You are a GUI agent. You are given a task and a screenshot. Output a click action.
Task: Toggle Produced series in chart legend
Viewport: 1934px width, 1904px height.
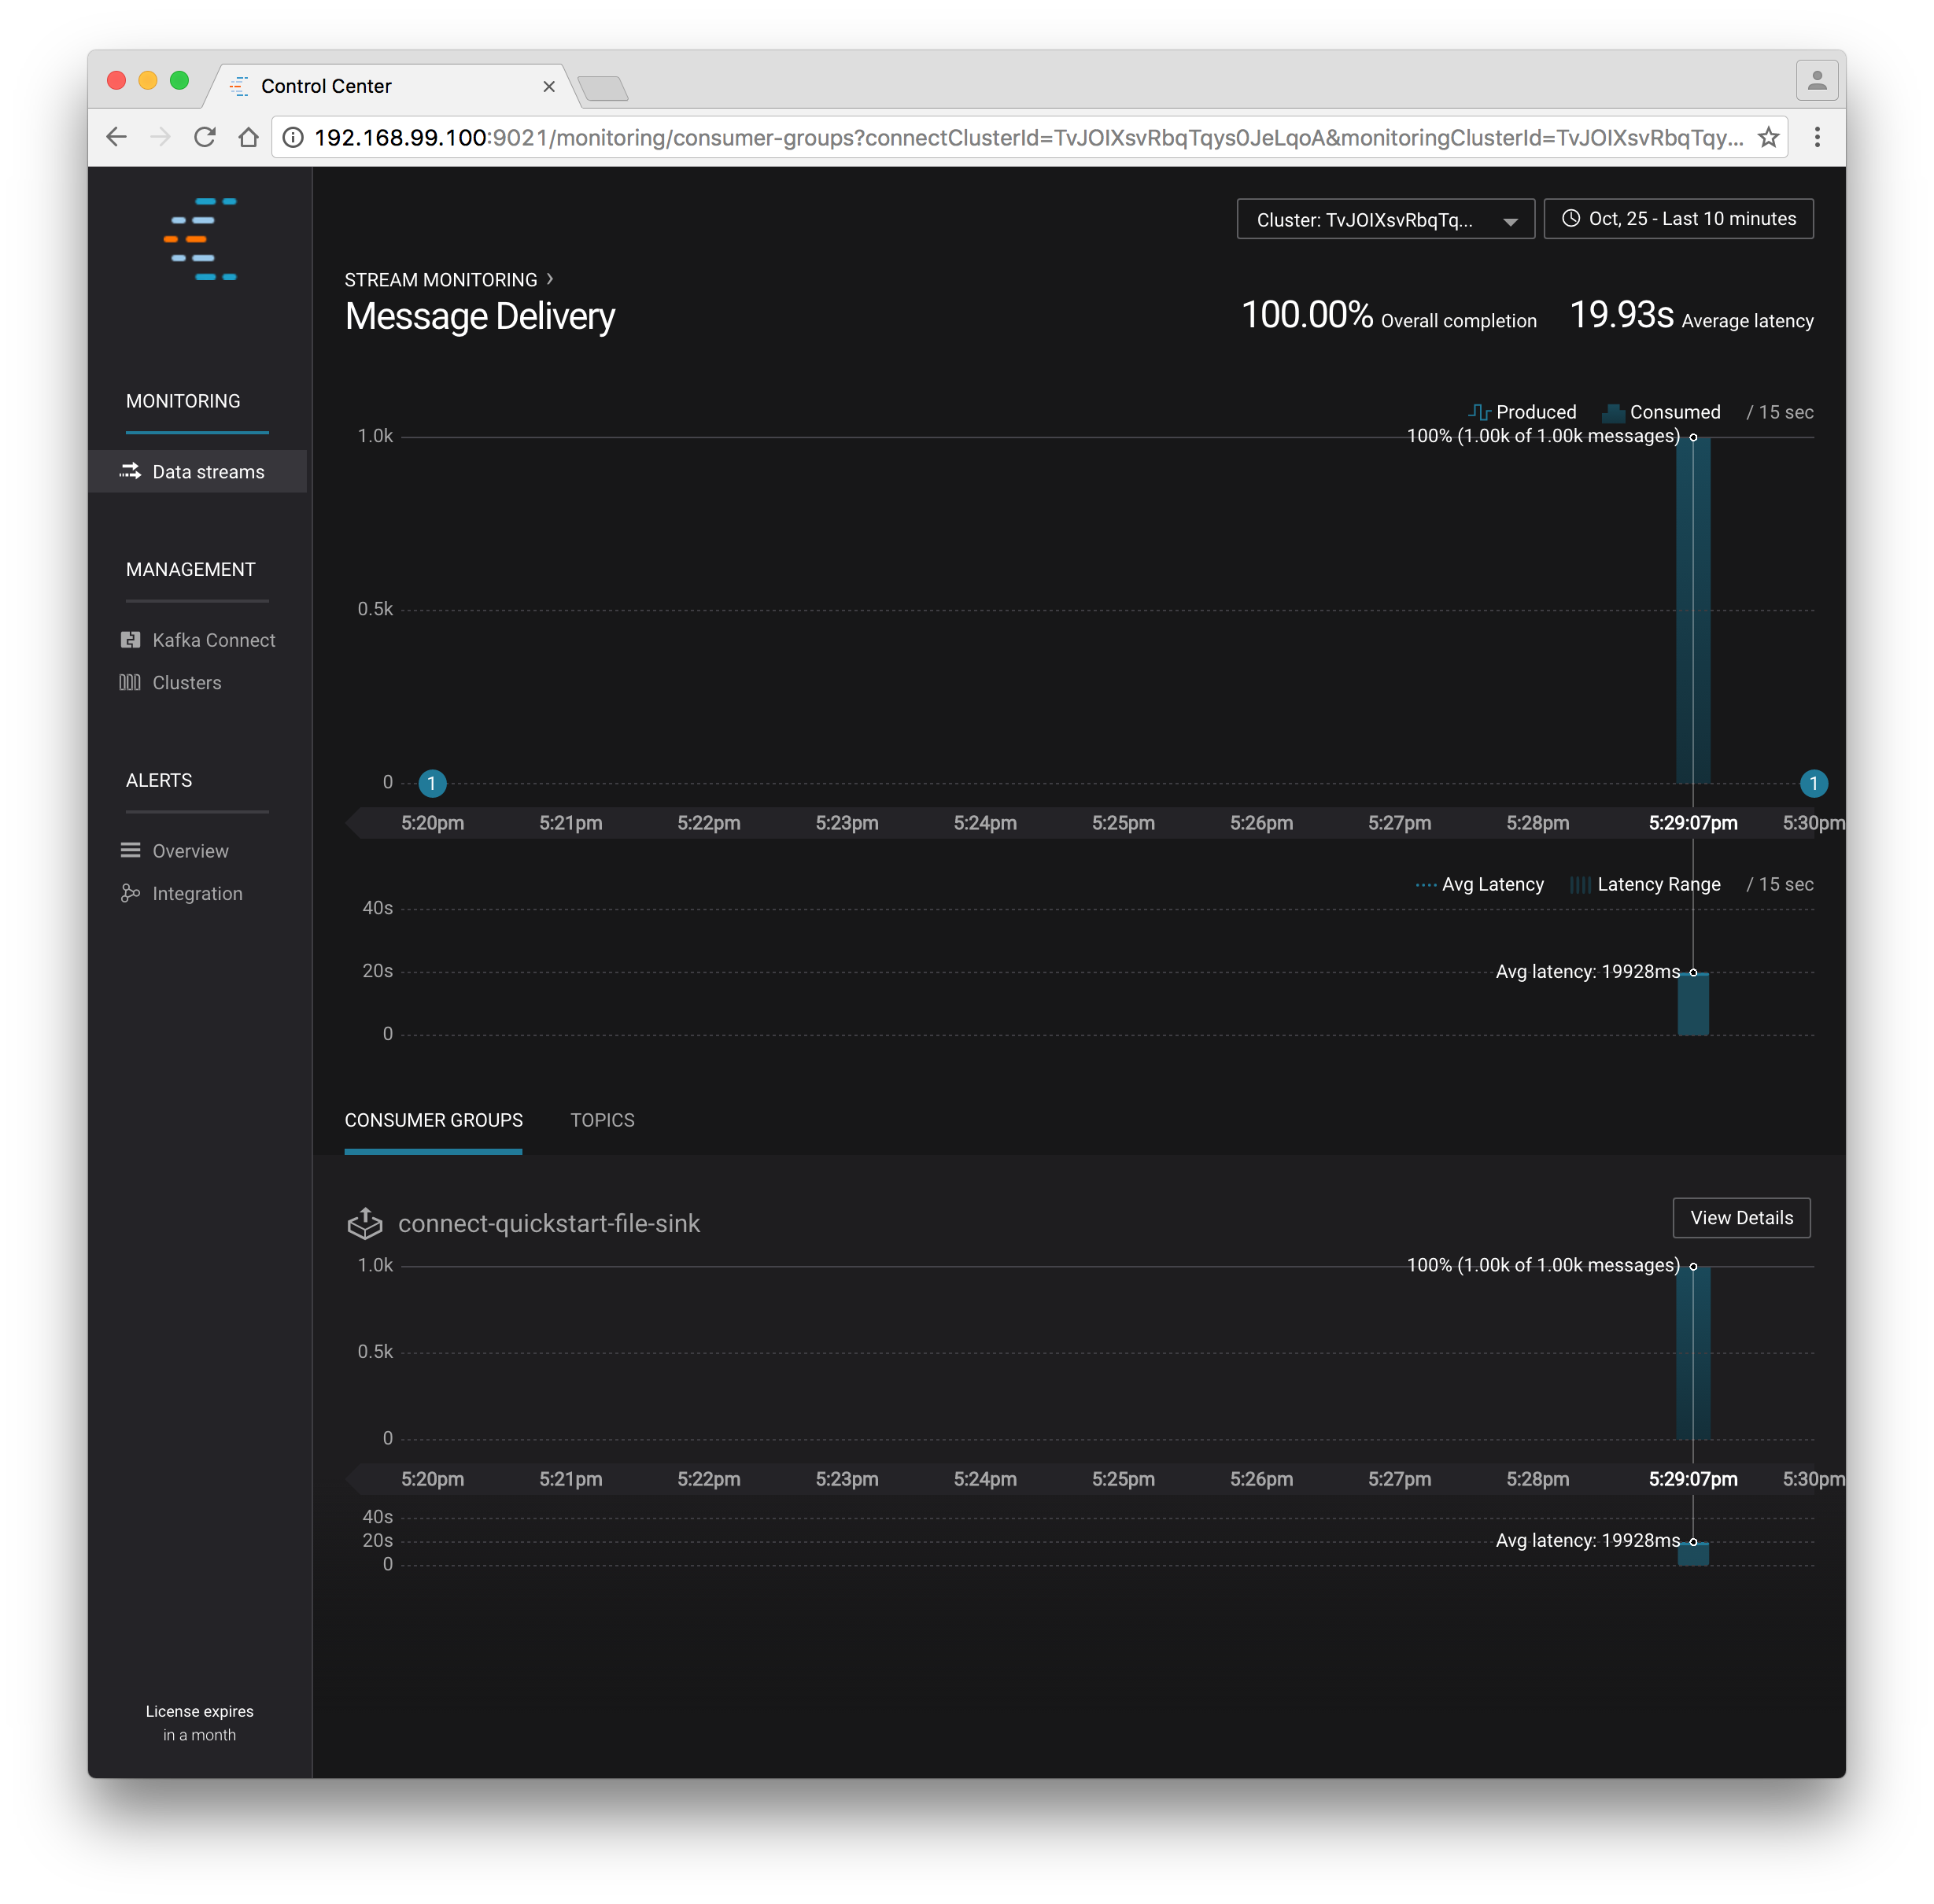tap(1521, 412)
